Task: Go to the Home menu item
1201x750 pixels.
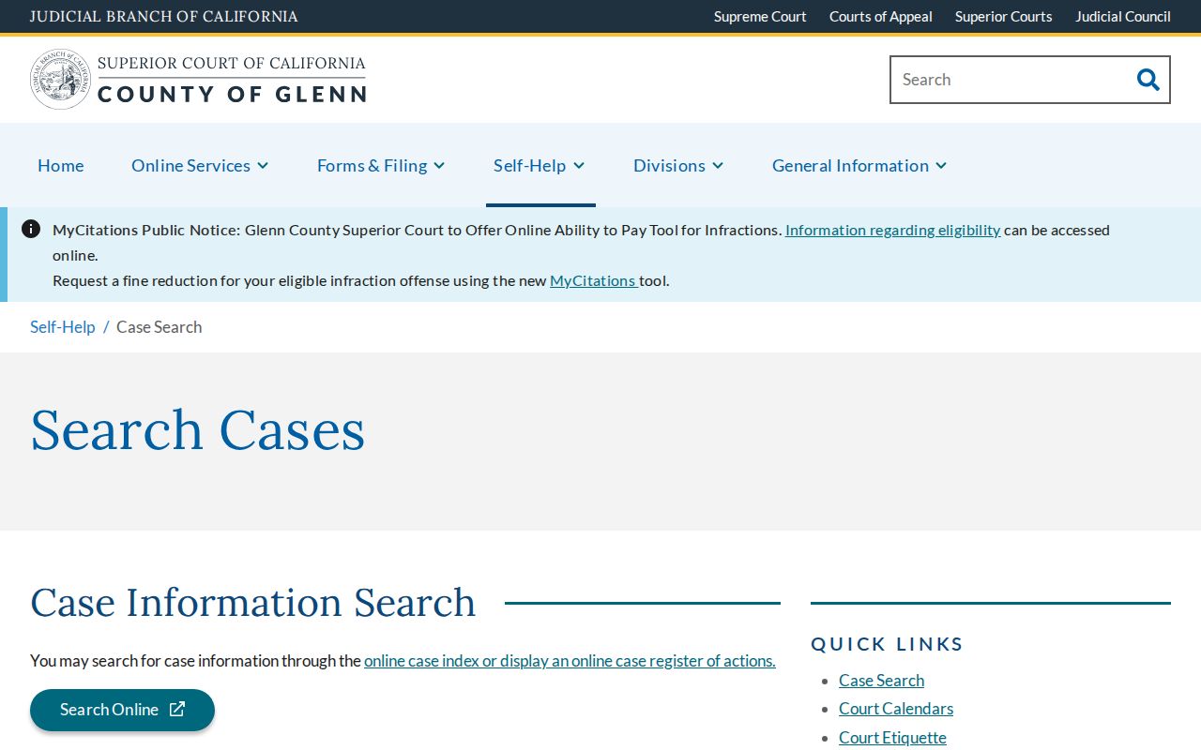Action: point(61,165)
